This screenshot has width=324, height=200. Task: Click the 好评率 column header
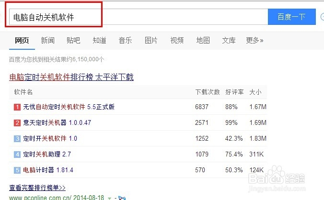pos(234,92)
